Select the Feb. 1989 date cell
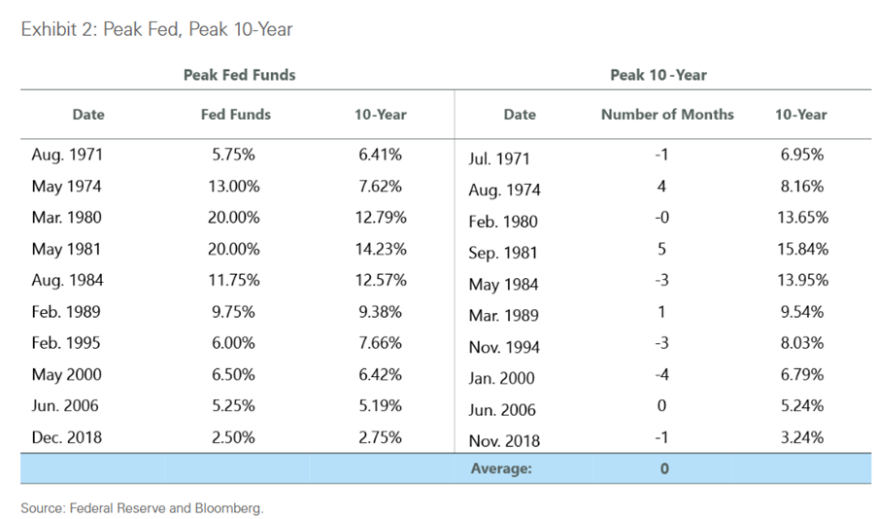877x519 pixels. [x=67, y=312]
